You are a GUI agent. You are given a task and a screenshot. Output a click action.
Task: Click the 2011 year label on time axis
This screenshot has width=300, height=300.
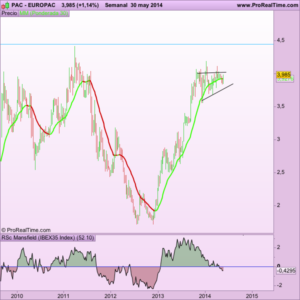pyautogui.click(x=63, y=296)
